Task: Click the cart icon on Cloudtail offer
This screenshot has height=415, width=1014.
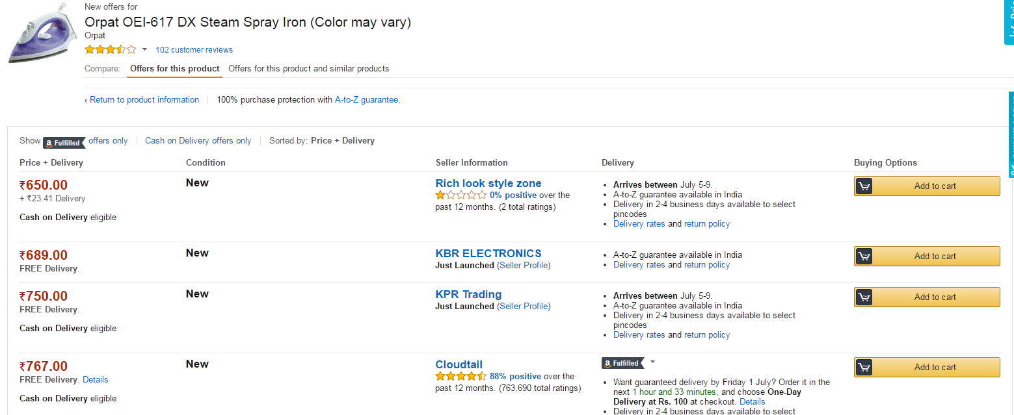Action: pyautogui.click(x=864, y=367)
